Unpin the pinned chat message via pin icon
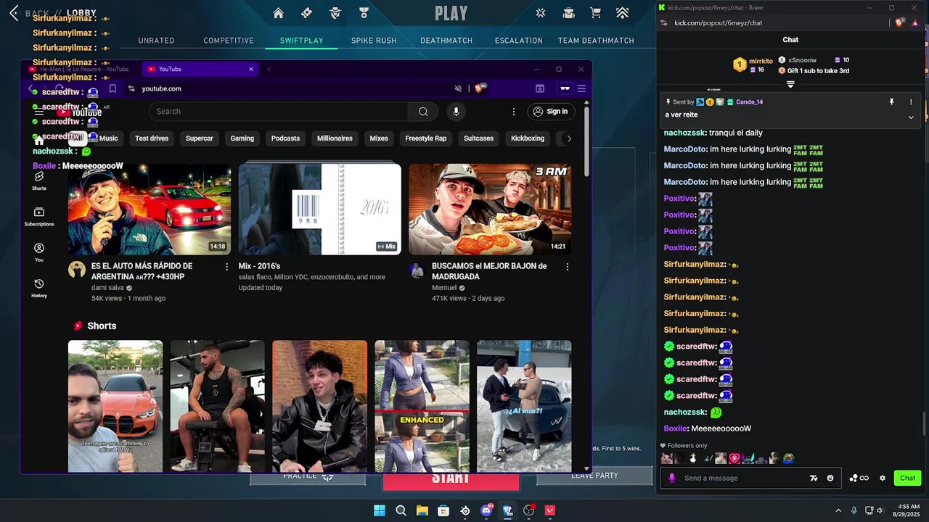 pos(891,102)
